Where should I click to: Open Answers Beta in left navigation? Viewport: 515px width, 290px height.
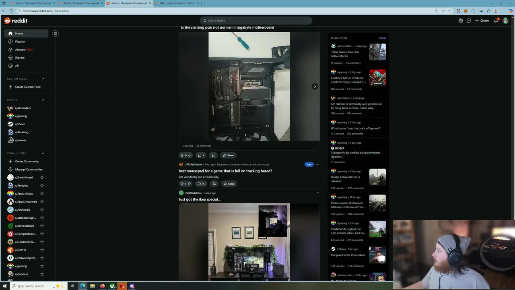tap(27, 50)
